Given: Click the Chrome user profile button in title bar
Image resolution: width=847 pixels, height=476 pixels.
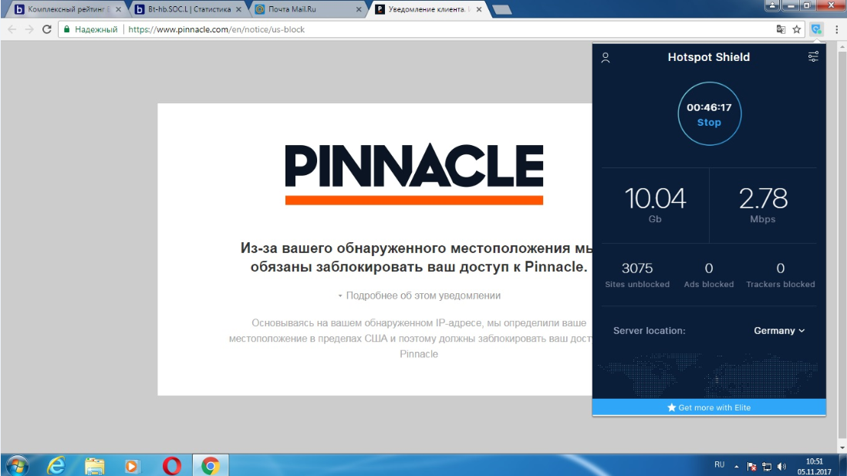Looking at the screenshot, I should (x=772, y=5).
